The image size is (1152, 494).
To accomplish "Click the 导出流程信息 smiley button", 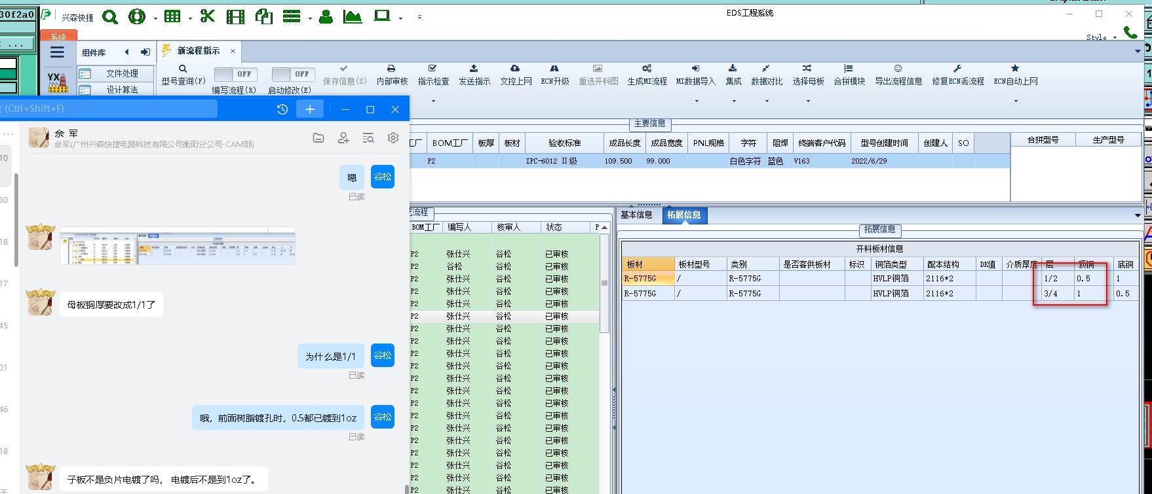I will click(898, 75).
